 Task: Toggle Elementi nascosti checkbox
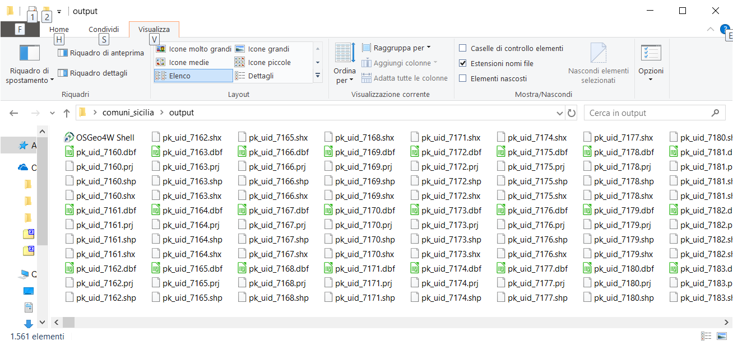point(463,79)
